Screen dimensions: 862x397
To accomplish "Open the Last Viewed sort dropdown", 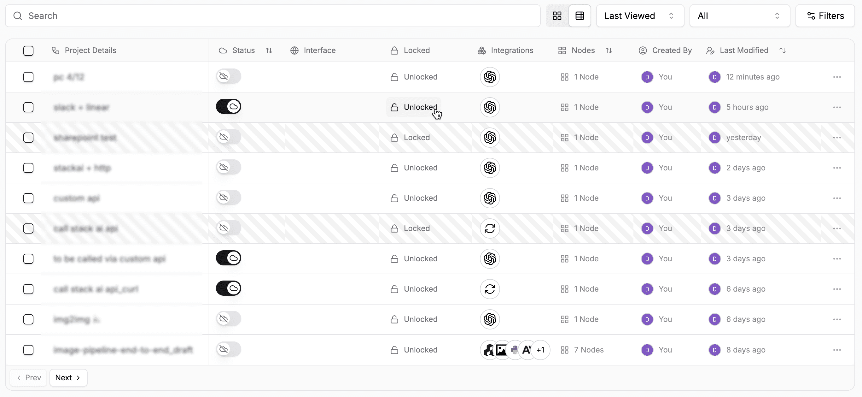I will [639, 16].
